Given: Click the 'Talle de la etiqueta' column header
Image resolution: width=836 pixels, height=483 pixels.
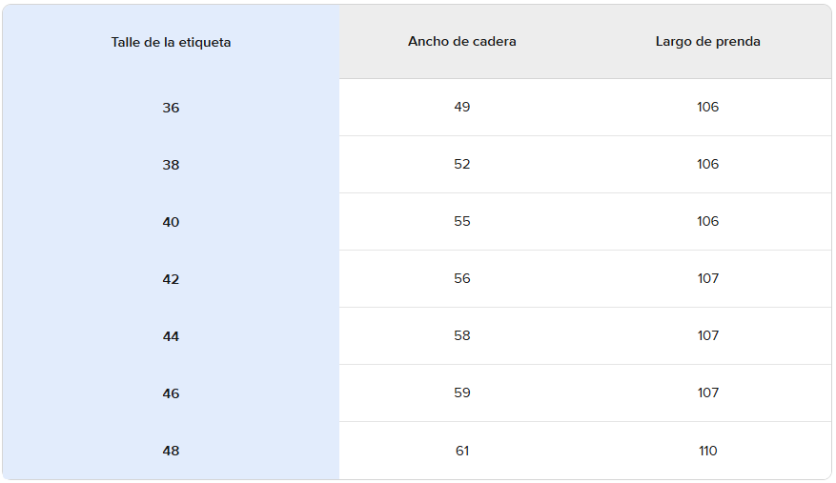Looking at the screenshot, I should point(171,42).
